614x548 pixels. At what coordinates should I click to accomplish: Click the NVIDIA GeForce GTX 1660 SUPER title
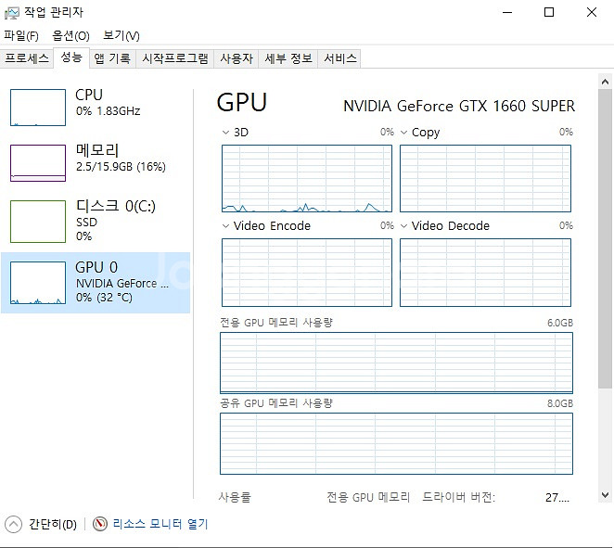point(459,106)
